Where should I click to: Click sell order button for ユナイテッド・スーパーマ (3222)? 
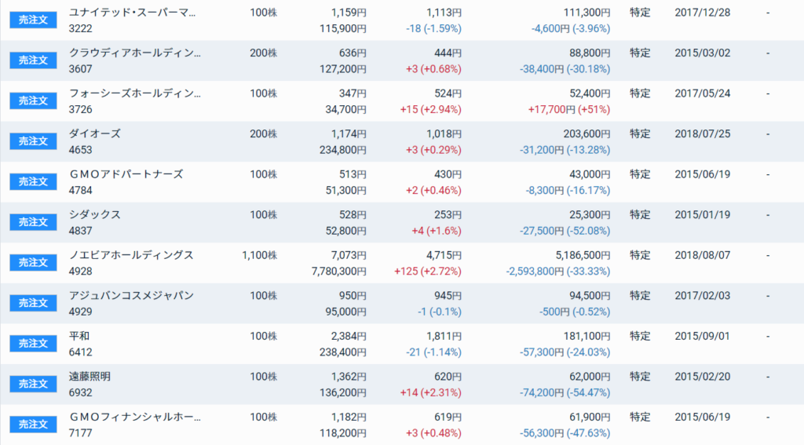tap(33, 20)
